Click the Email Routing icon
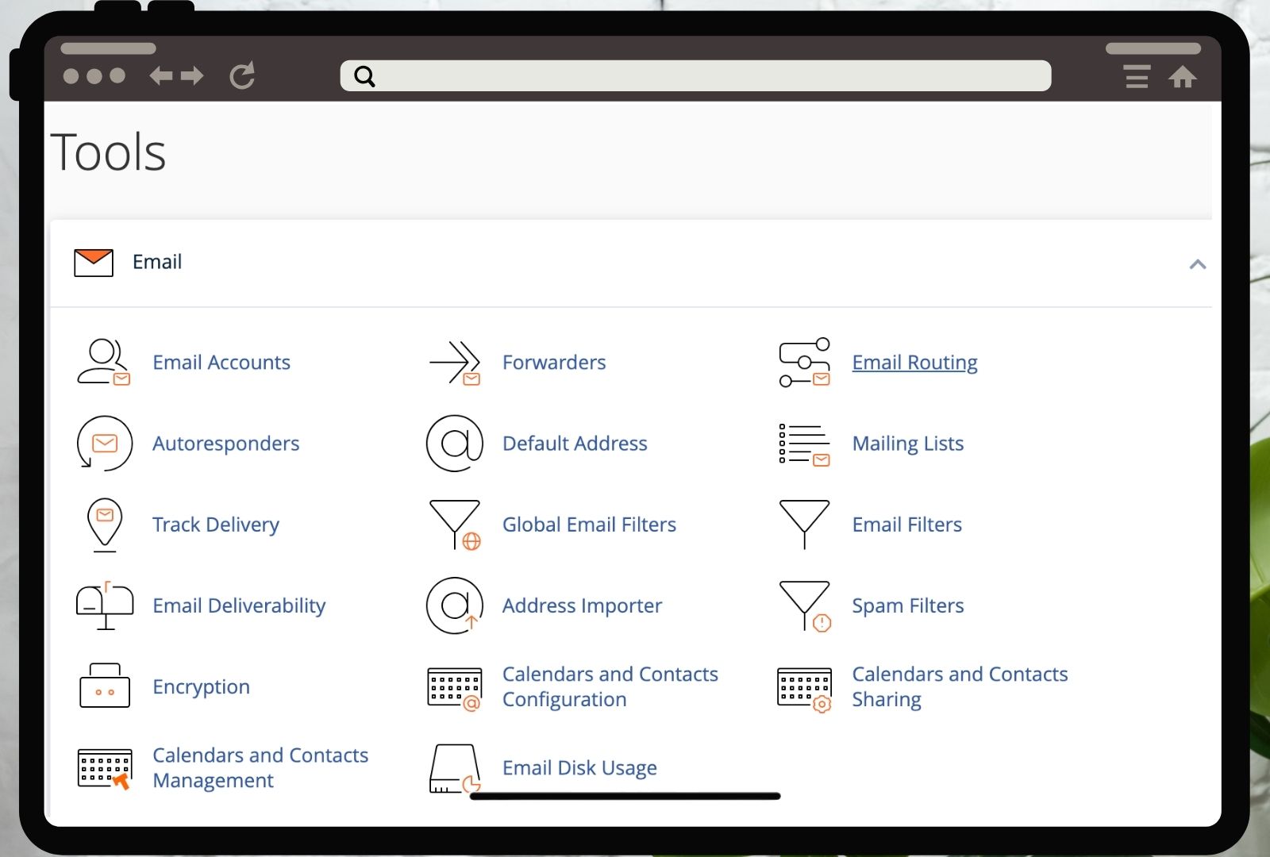 [804, 363]
